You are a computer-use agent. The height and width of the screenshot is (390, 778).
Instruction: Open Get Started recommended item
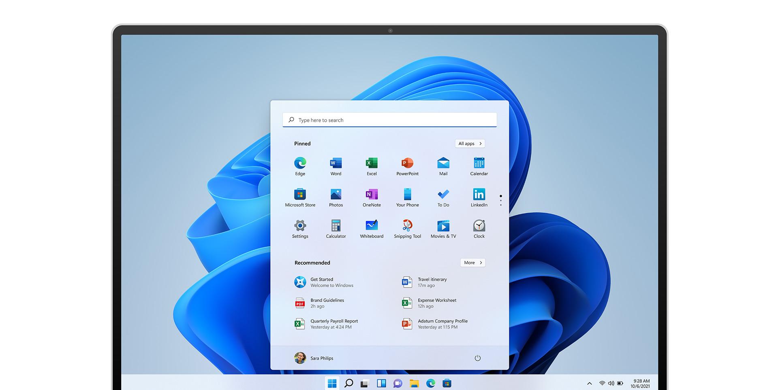point(324,282)
